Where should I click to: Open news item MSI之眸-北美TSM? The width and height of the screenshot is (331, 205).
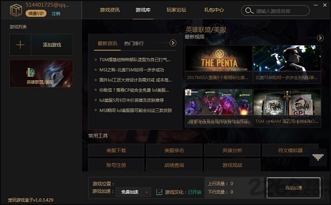[132, 70]
